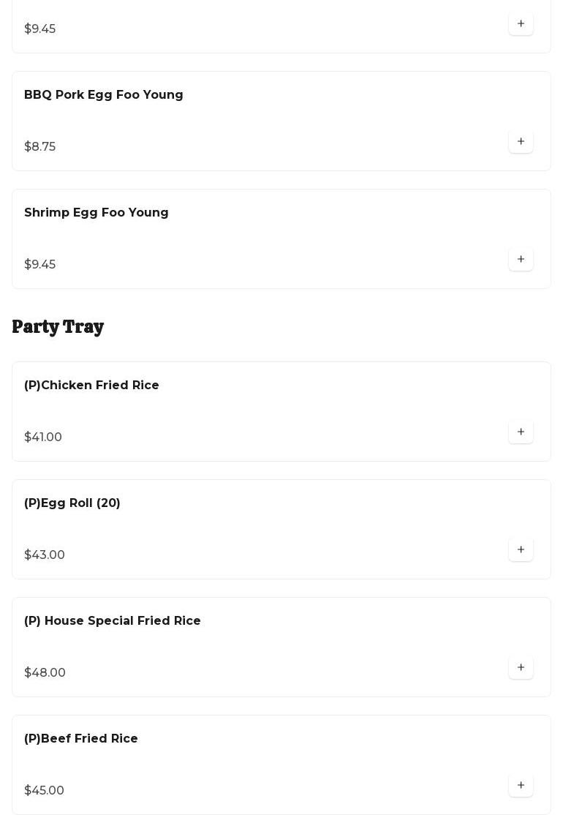Select the $41.00 price text

click(43, 437)
